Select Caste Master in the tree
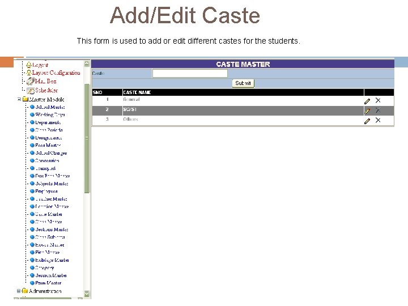 (x=49, y=214)
